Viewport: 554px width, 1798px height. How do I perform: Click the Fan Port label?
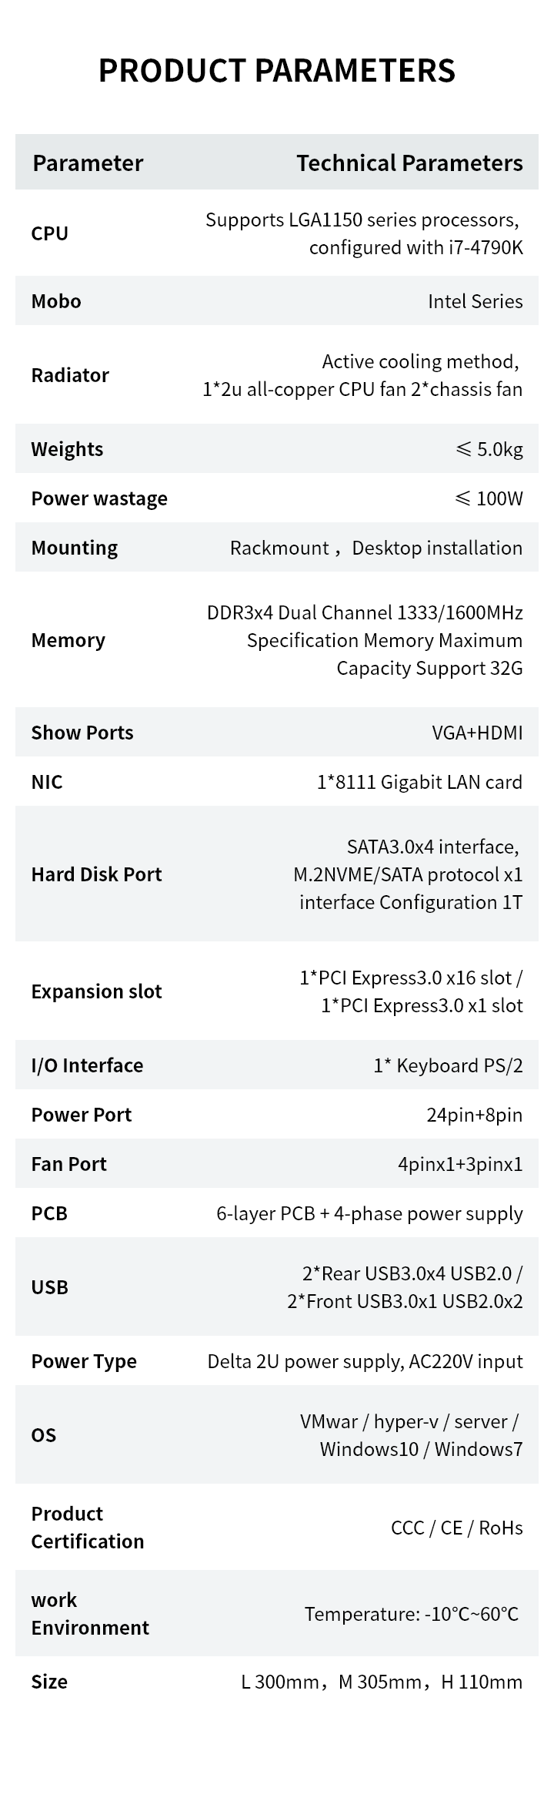68,1164
